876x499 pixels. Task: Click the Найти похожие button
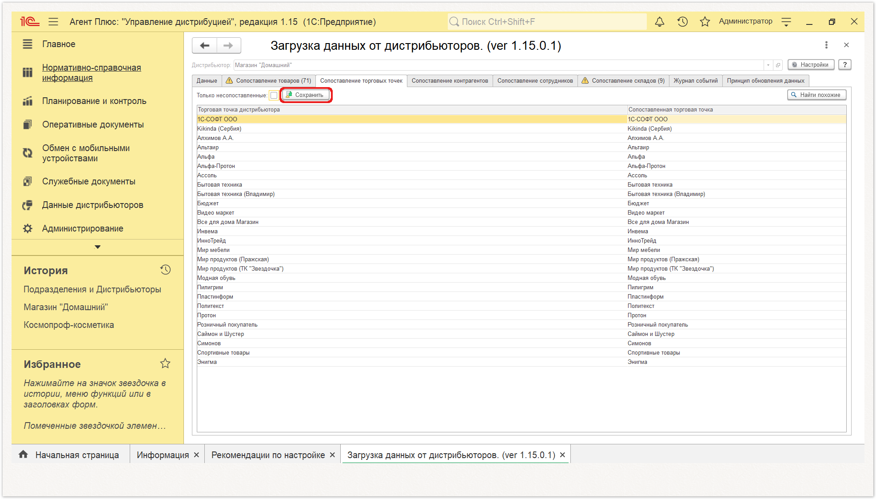coord(816,95)
